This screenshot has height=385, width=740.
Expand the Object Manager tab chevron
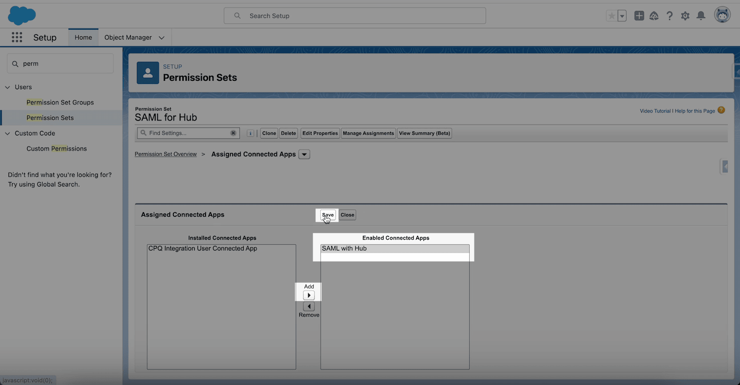(x=161, y=38)
